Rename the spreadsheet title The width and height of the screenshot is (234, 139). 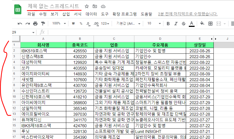pyautogui.click(x=53, y=6)
